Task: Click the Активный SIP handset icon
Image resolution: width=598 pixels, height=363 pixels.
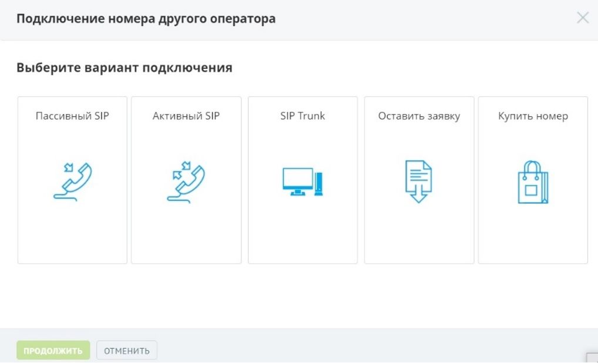Action: click(x=186, y=182)
